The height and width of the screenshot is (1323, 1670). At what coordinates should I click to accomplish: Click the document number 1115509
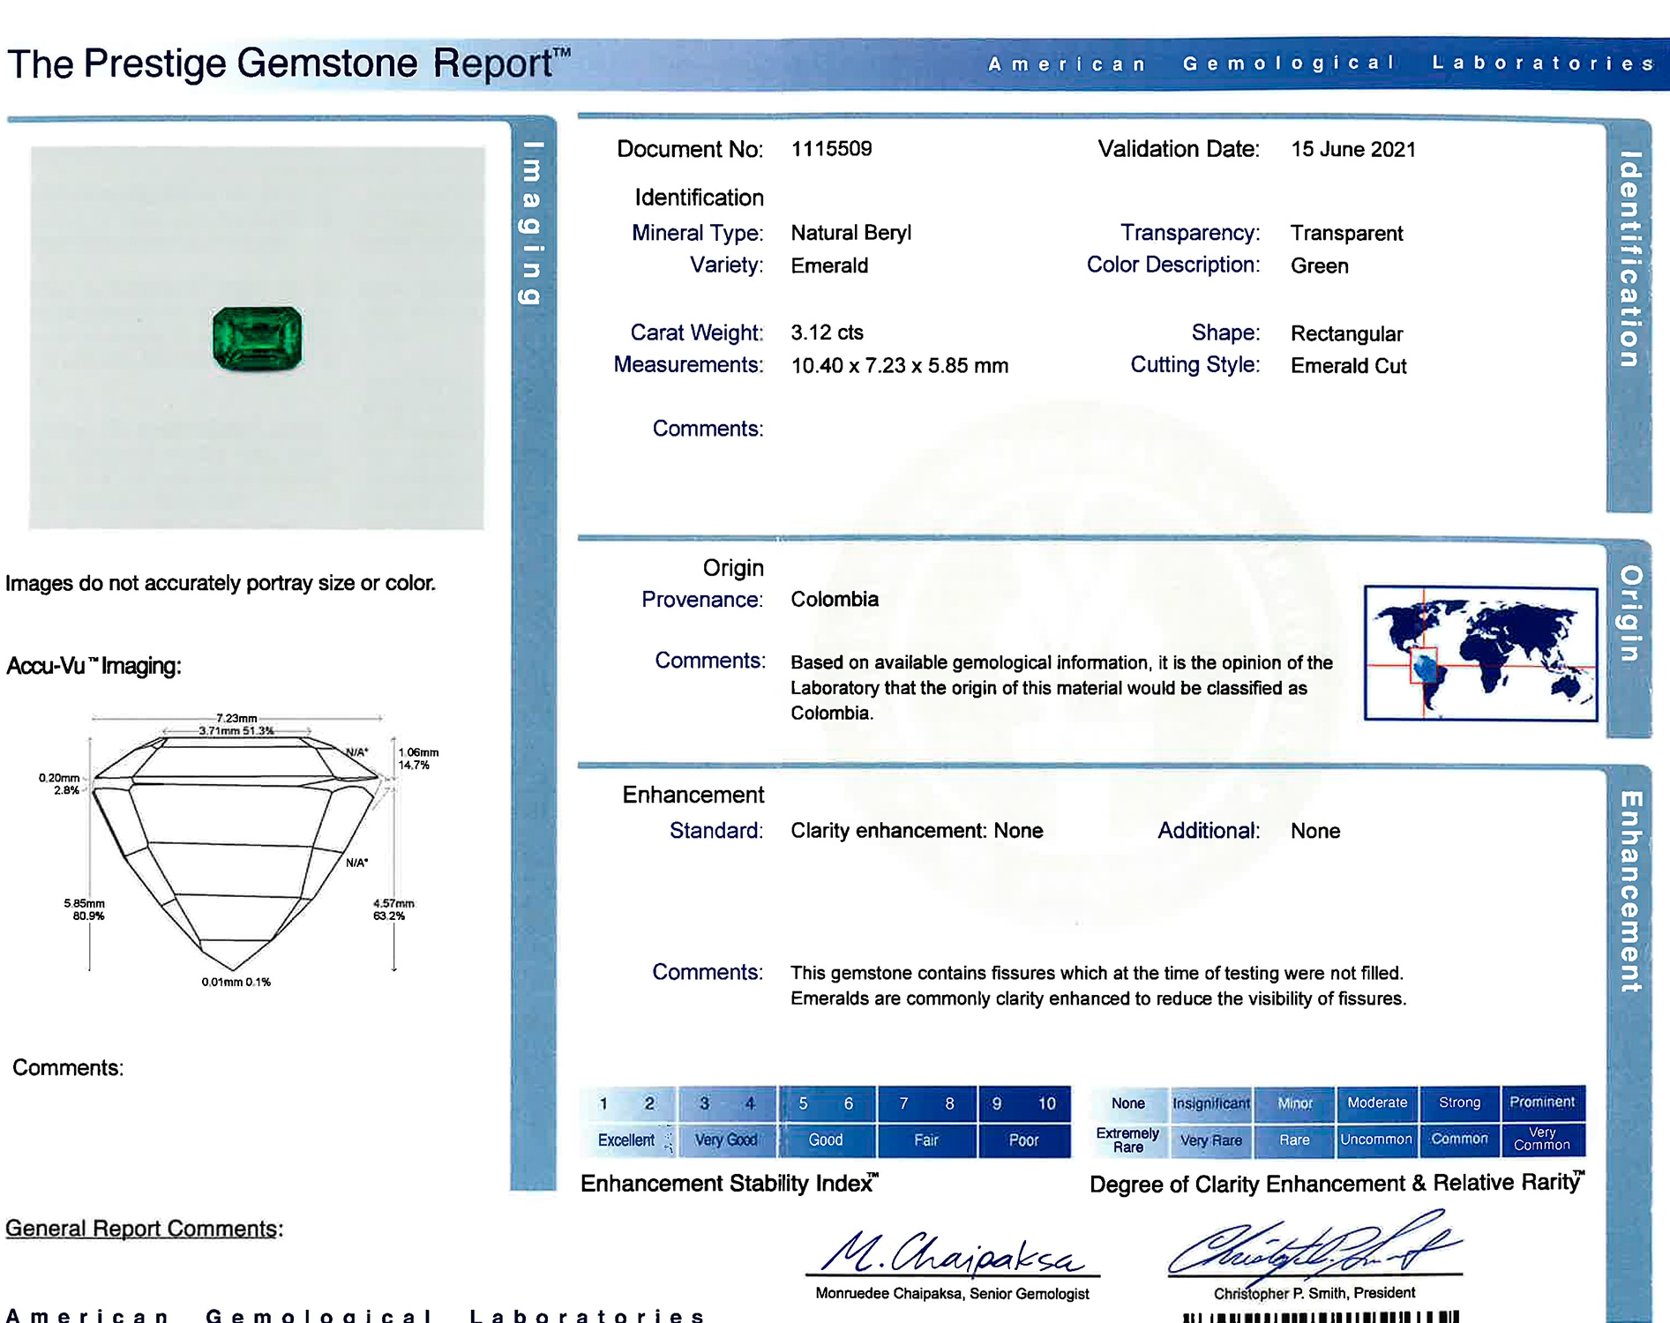coord(831,149)
